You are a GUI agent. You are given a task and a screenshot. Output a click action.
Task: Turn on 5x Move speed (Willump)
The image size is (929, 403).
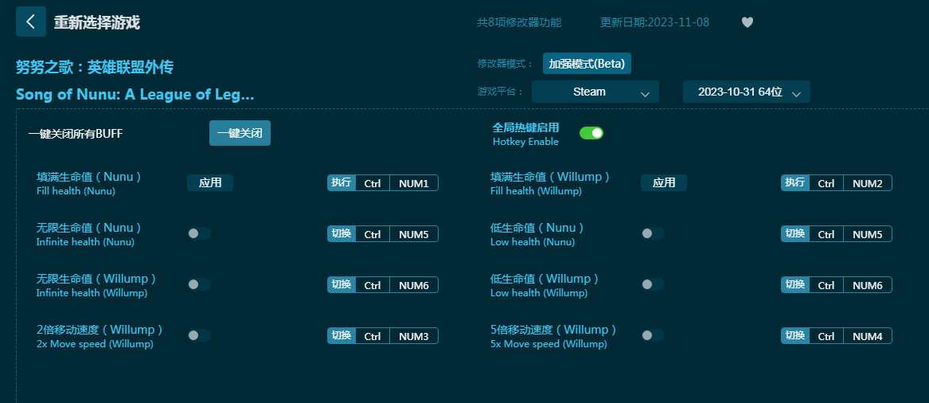[652, 335]
